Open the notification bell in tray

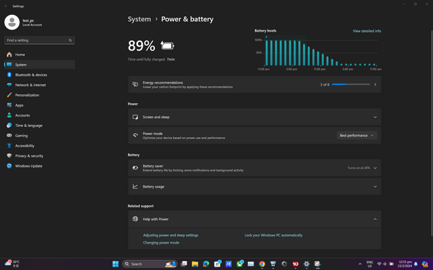[416, 264]
